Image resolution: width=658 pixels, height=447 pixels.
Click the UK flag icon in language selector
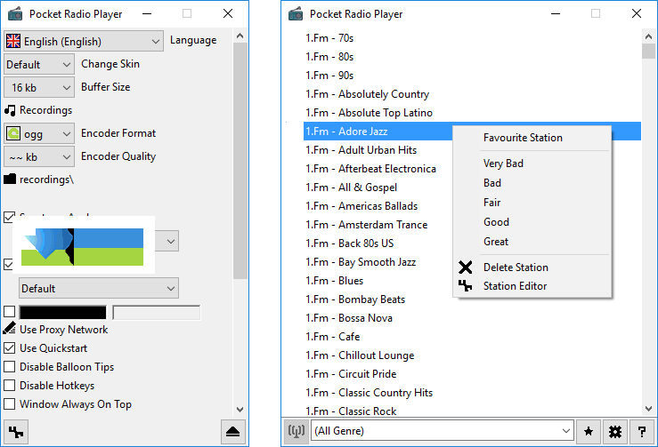coord(13,41)
